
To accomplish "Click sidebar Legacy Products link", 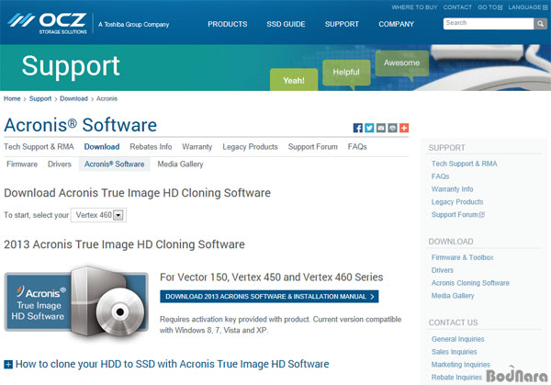I will 457,202.
